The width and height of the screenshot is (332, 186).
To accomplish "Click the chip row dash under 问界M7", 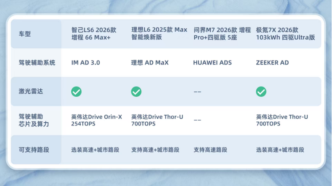I will click(x=197, y=120).
